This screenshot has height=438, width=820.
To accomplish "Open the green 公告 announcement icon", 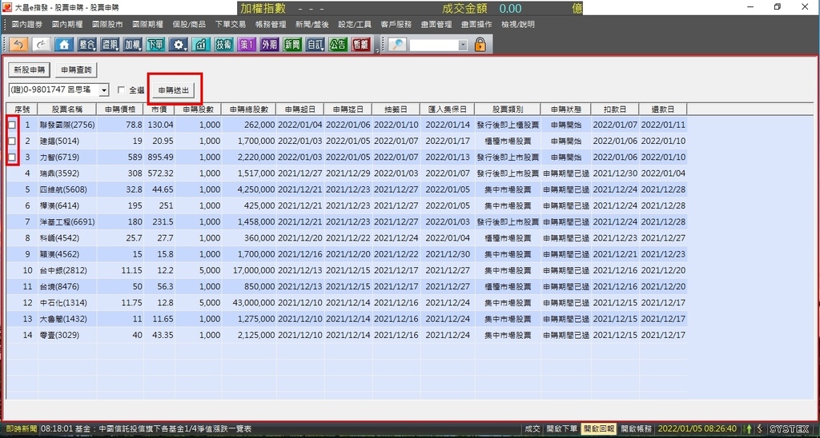I will (x=338, y=45).
